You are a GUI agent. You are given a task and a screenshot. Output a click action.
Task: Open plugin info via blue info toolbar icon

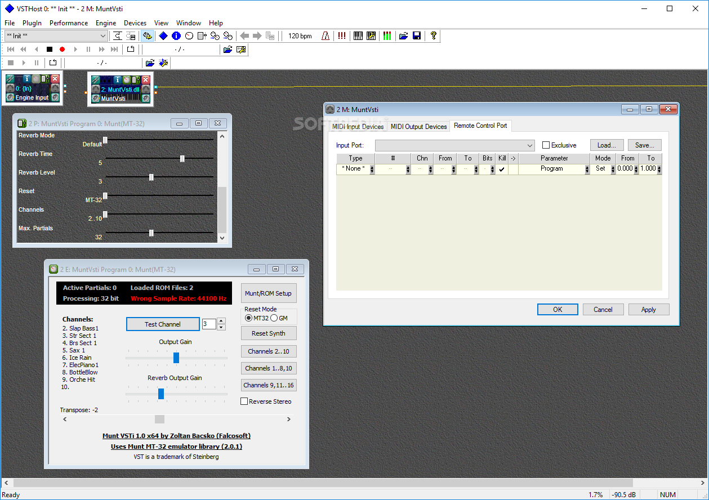(176, 36)
